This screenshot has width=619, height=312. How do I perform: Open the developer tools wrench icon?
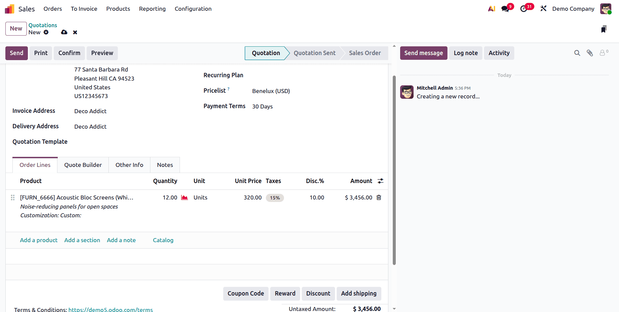tap(543, 8)
